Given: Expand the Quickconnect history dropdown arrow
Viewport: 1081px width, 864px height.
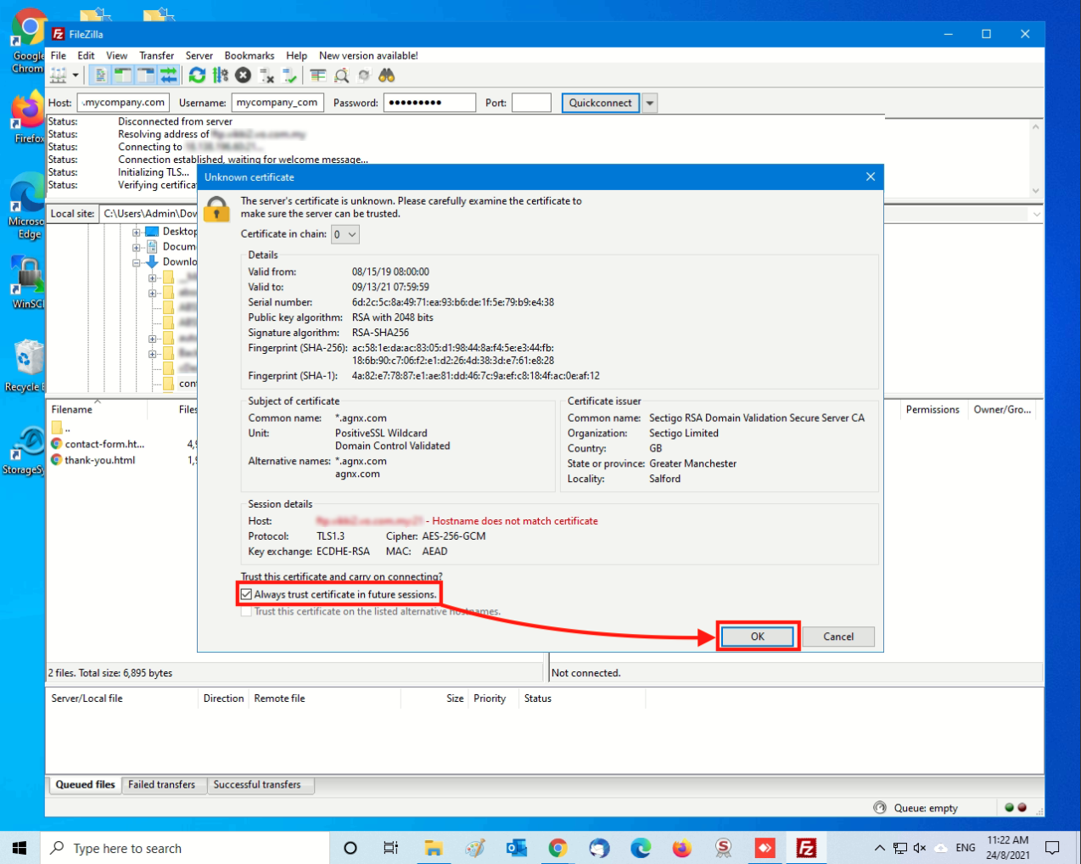Looking at the screenshot, I should coord(650,103).
